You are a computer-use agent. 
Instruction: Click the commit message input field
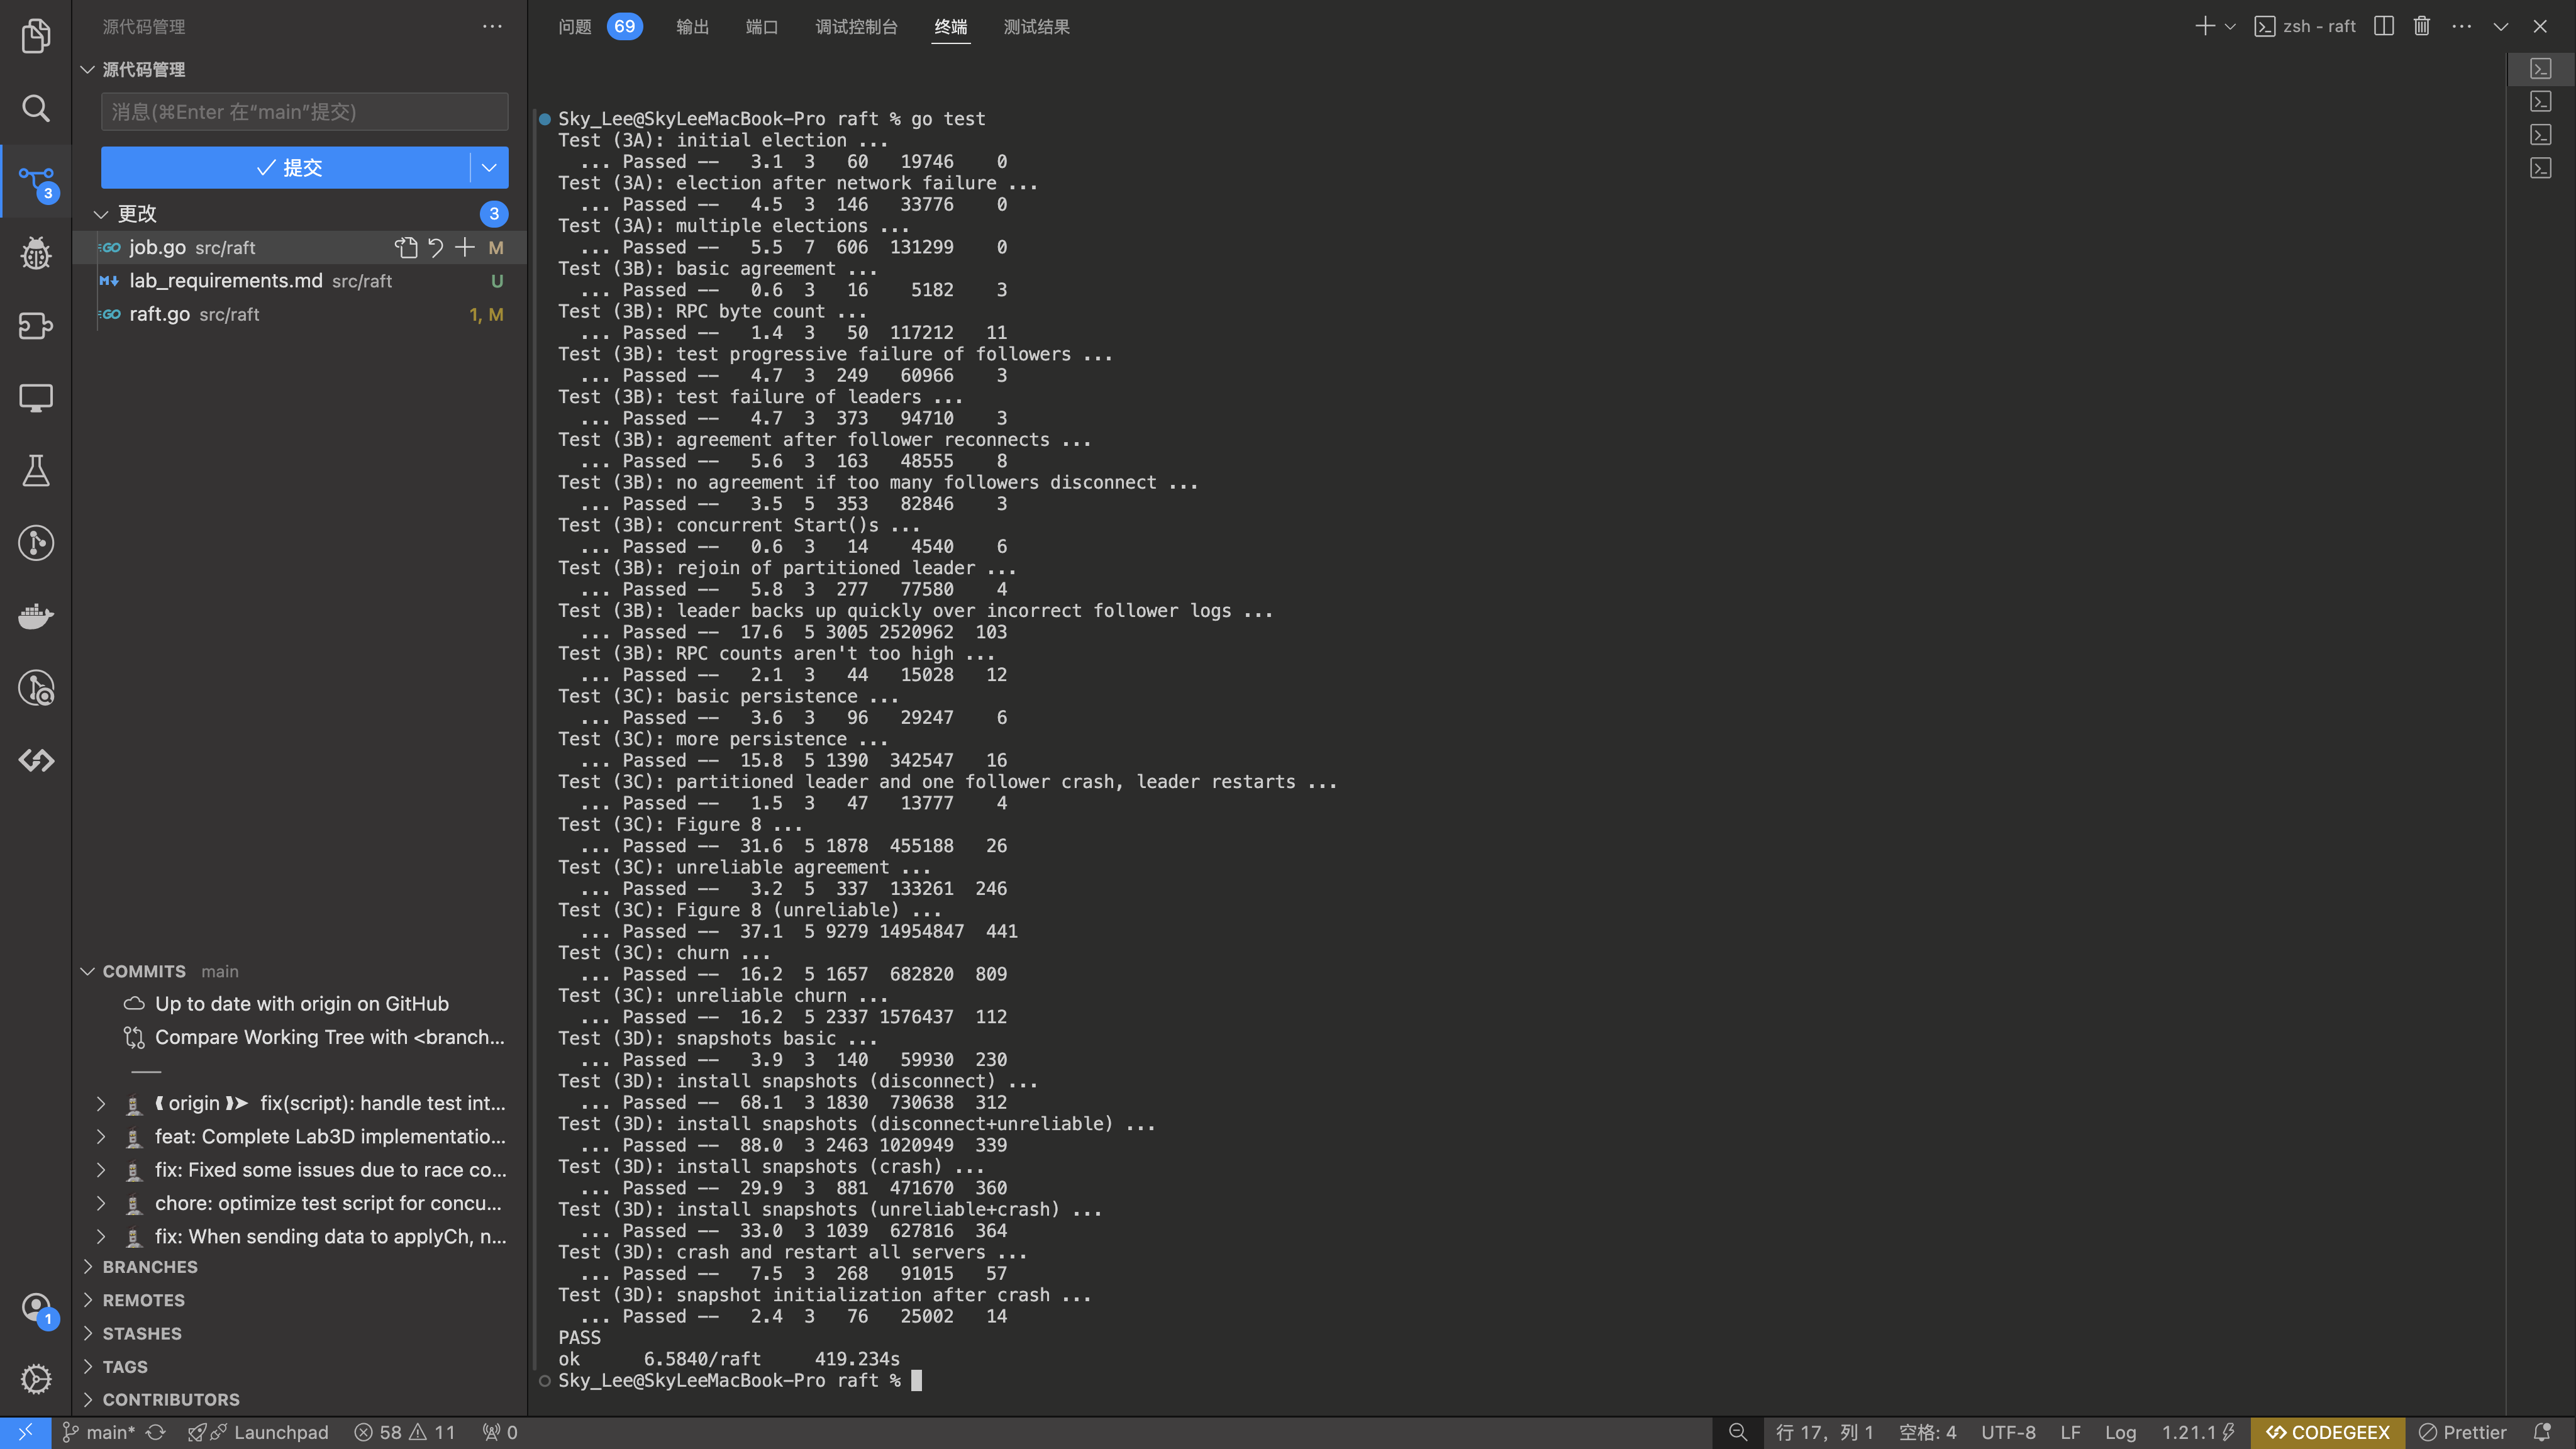304,112
